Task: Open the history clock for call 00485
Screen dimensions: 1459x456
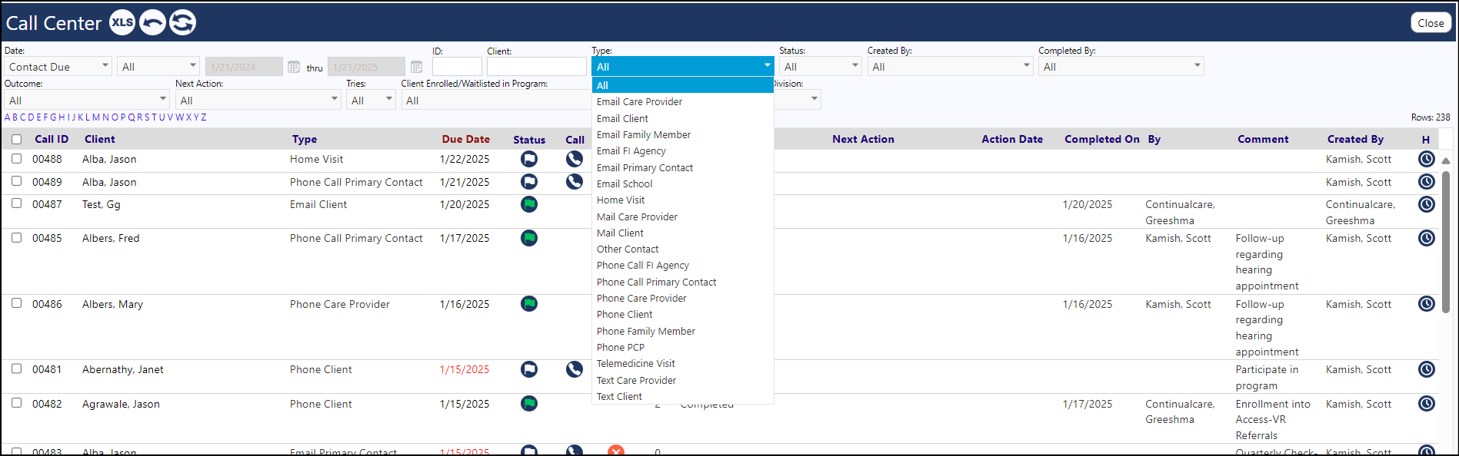Action: [1427, 238]
